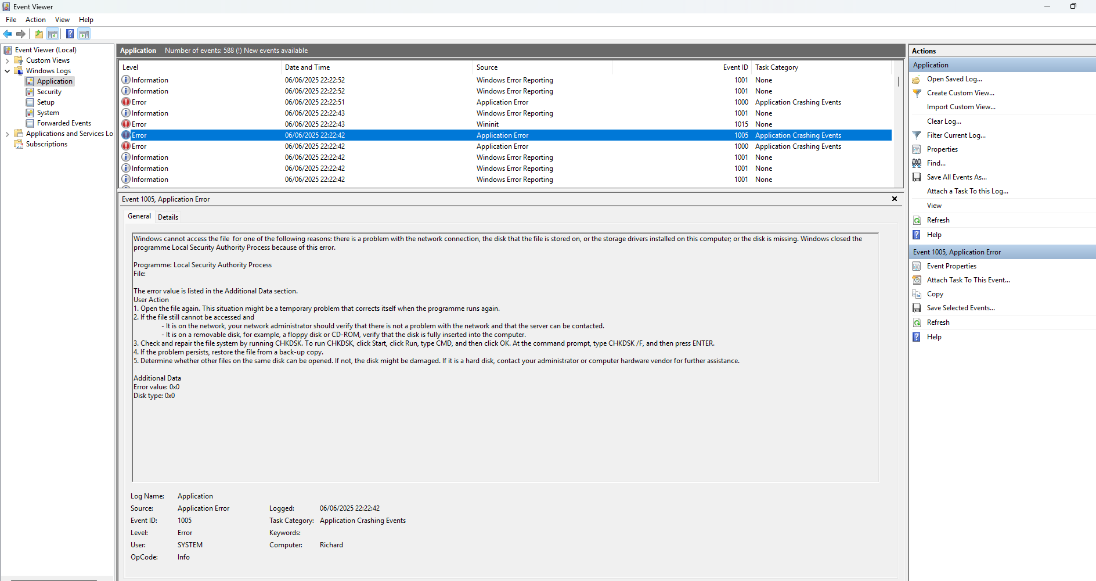
Task: Click the Open Saved Log folder icon
Action: point(917,79)
